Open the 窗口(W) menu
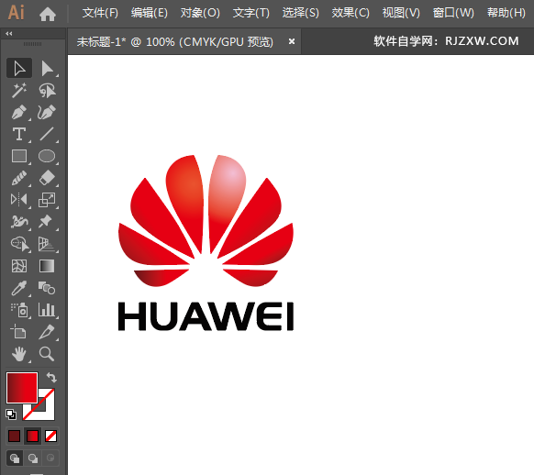 pyautogui.click(x=453, y=13)
